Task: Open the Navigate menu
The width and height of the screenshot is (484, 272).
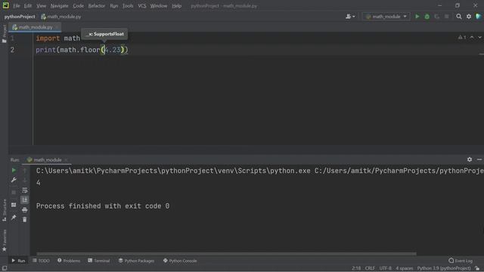Action: [x=59, y=6]
